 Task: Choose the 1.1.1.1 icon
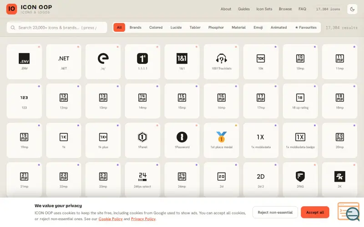(142, 62)
